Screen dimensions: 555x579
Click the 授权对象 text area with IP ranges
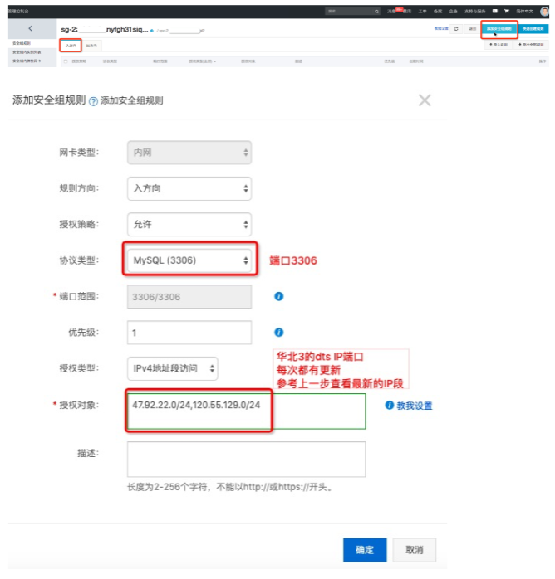tap(246, 411)
